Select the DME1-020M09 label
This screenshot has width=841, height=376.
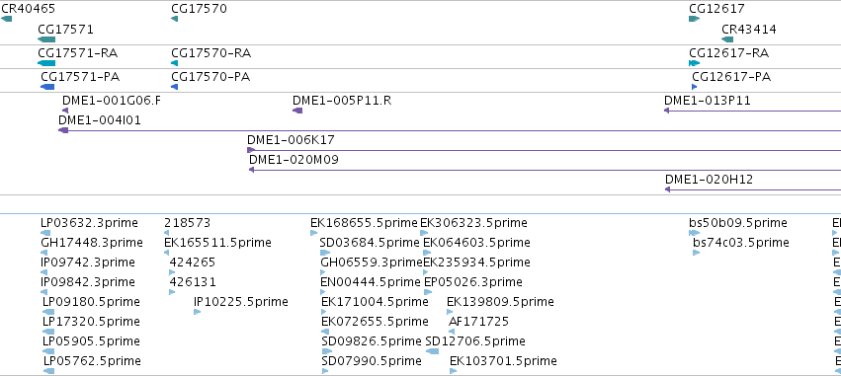click(294, 160)
